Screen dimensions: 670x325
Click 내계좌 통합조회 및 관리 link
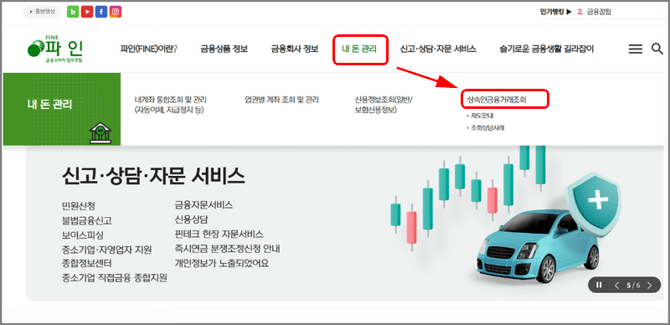pyautogui.click(x=171, y=105)
